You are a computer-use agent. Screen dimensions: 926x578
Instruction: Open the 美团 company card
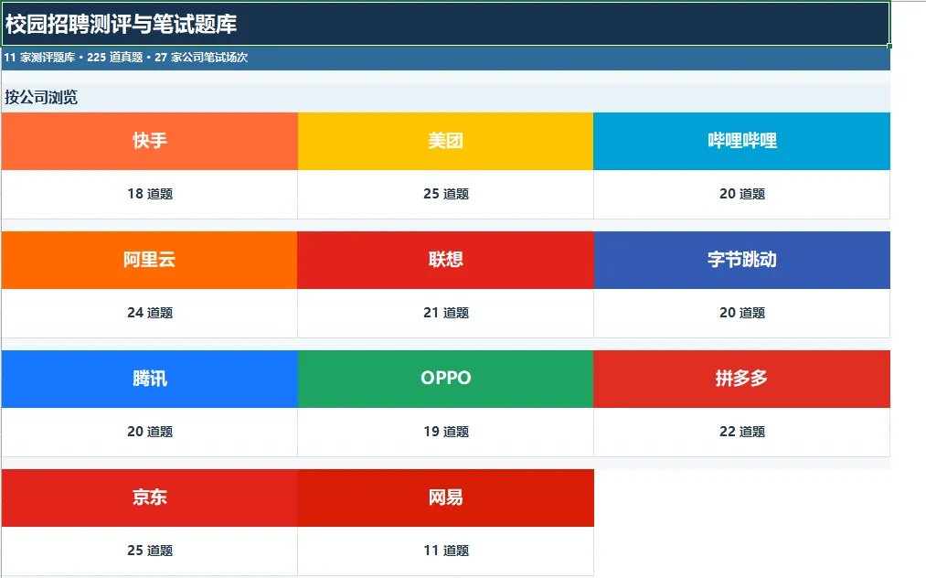point(445,141)
